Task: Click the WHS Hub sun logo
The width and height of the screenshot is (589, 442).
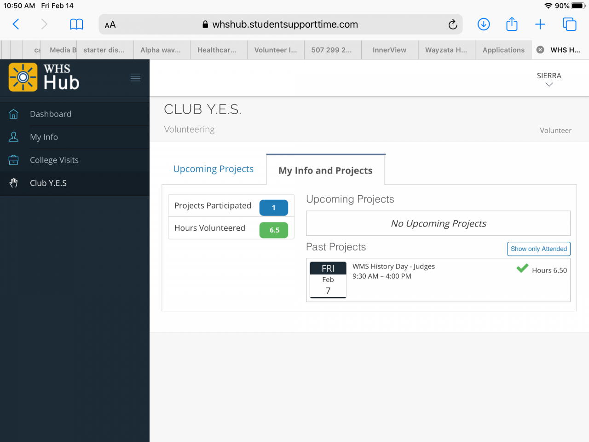Action: pyautogui.click(x=23, y=77)
